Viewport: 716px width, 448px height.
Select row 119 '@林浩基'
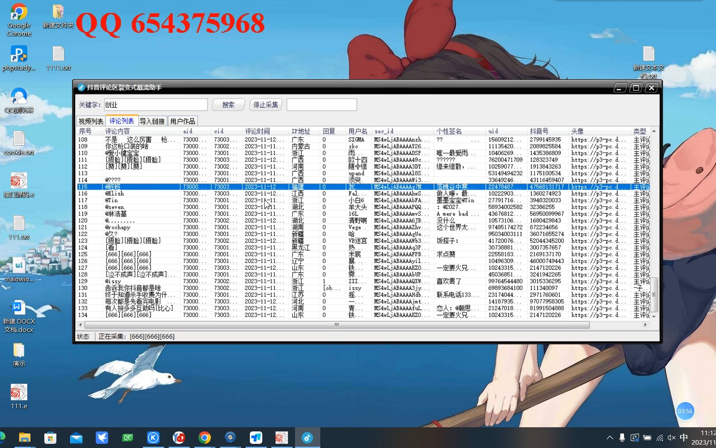pos(363,214)
